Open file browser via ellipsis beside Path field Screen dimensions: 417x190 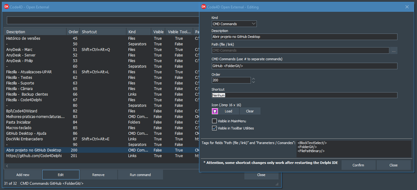point(393,50)
